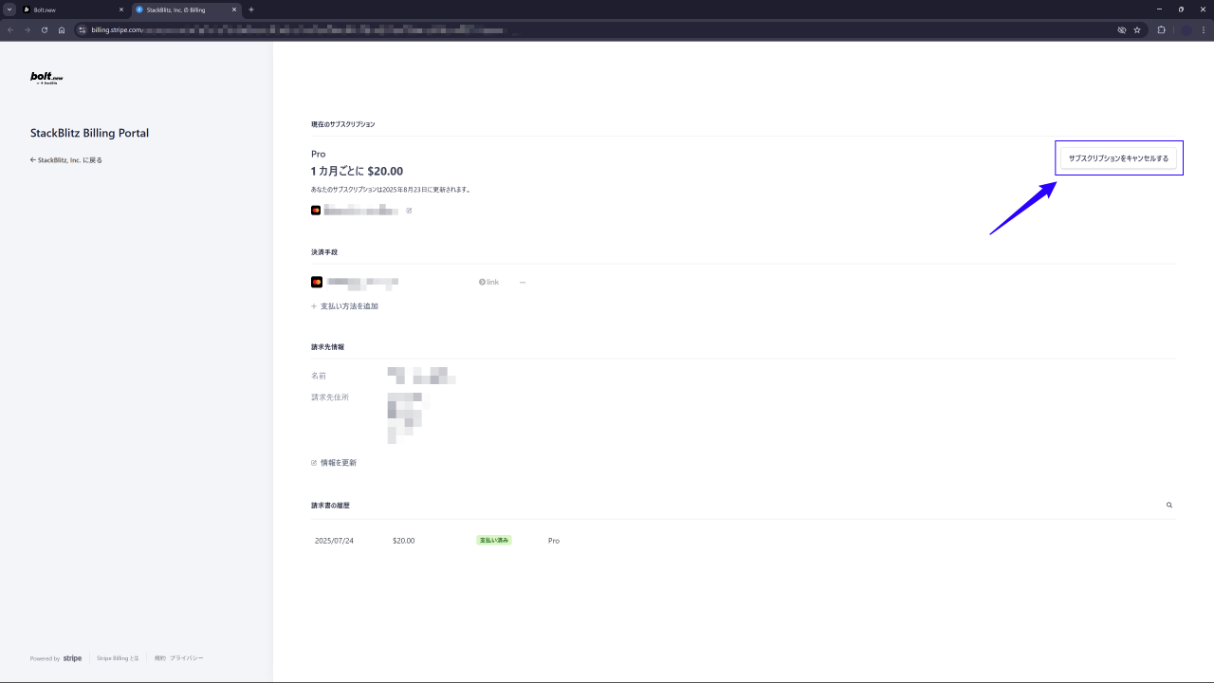Click the 現在のサブスクリプション section heading
The height and width of the screenshot is (683, 1214).
click(x=343, y=124)
